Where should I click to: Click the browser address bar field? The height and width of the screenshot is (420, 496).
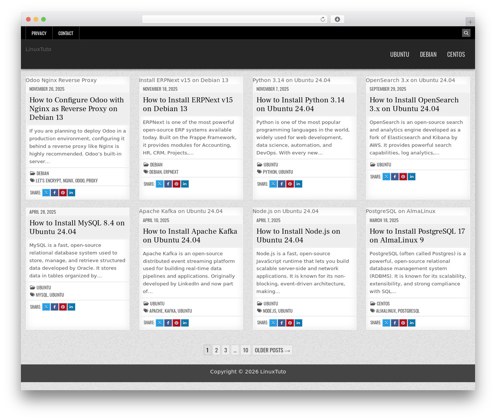235,19
